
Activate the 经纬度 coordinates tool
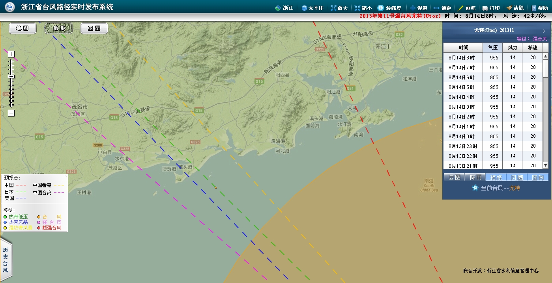(389, 8)
